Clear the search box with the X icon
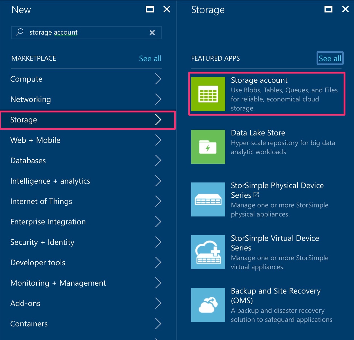The width and height of the screenshot is (354, 340). pos(152,33)
